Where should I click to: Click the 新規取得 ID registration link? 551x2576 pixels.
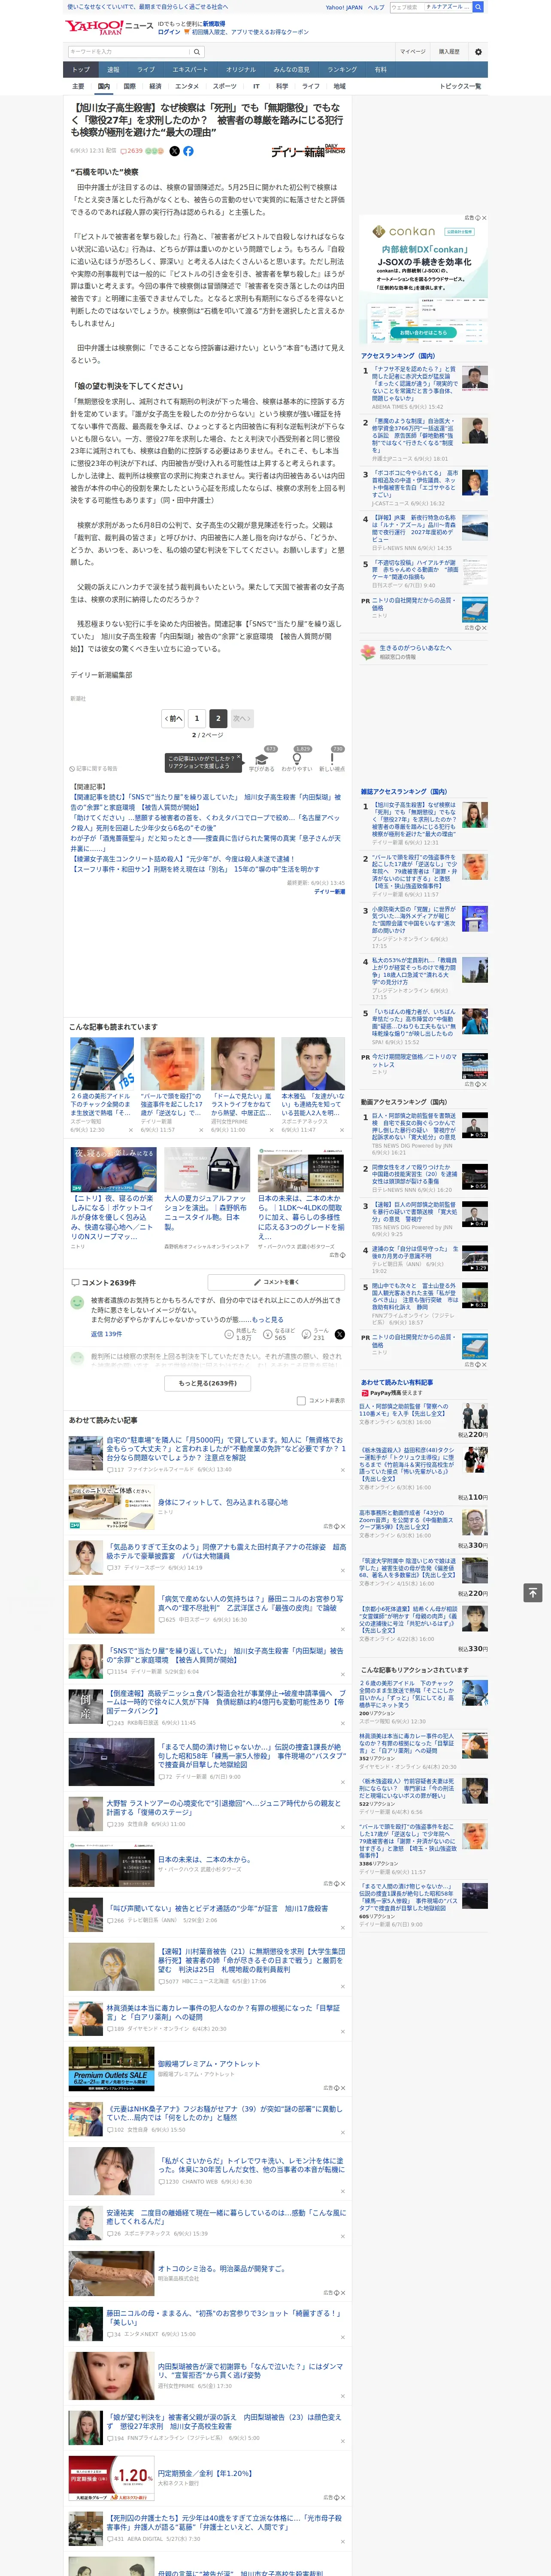214,24
